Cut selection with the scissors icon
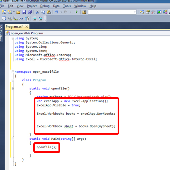Screen dimensions: 170x170 pos(37,12)
